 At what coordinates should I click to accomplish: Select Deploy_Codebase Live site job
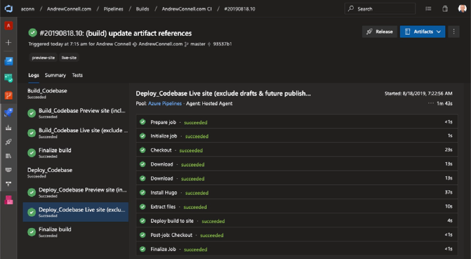[x=76, y=212]
